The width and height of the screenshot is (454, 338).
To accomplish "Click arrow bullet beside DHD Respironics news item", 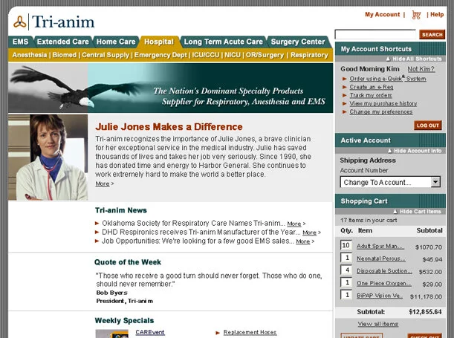I will click(x=97, y=232).
